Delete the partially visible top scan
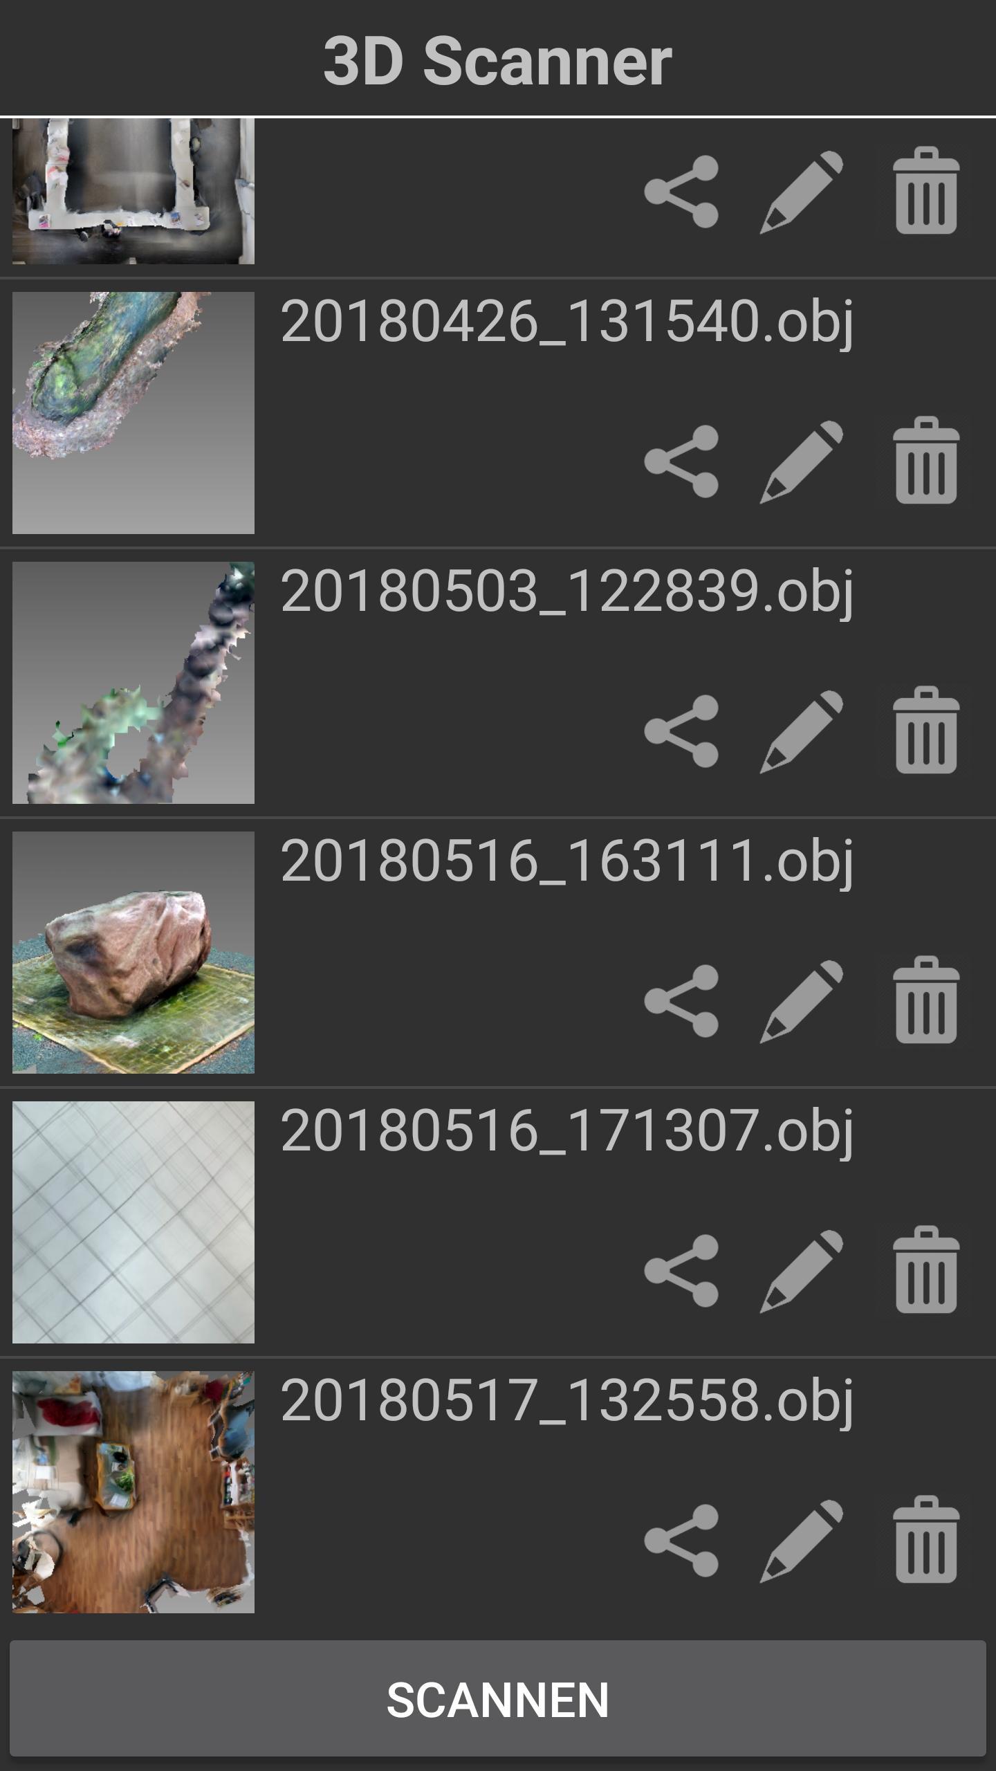Image resolution: width=996 pixels, height=1771 pixels. point(926,190)
